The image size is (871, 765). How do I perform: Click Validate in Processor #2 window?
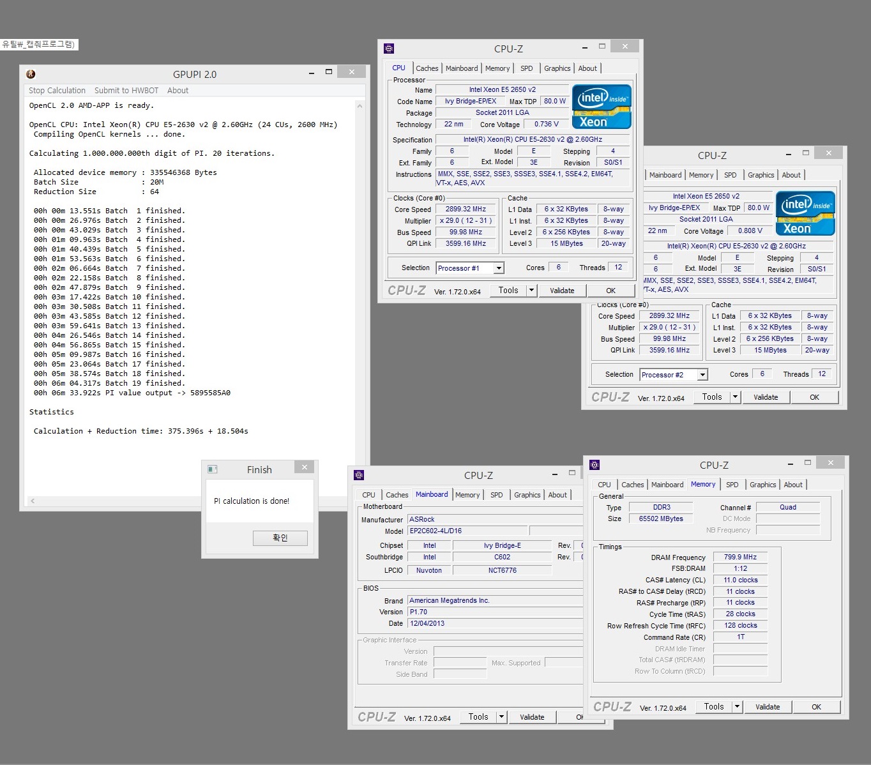766,397
